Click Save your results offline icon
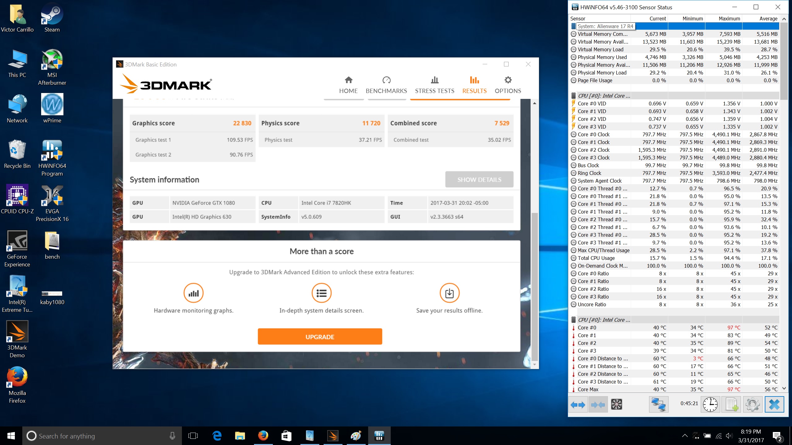Screen dimensions: 792x445 (449, 293)
